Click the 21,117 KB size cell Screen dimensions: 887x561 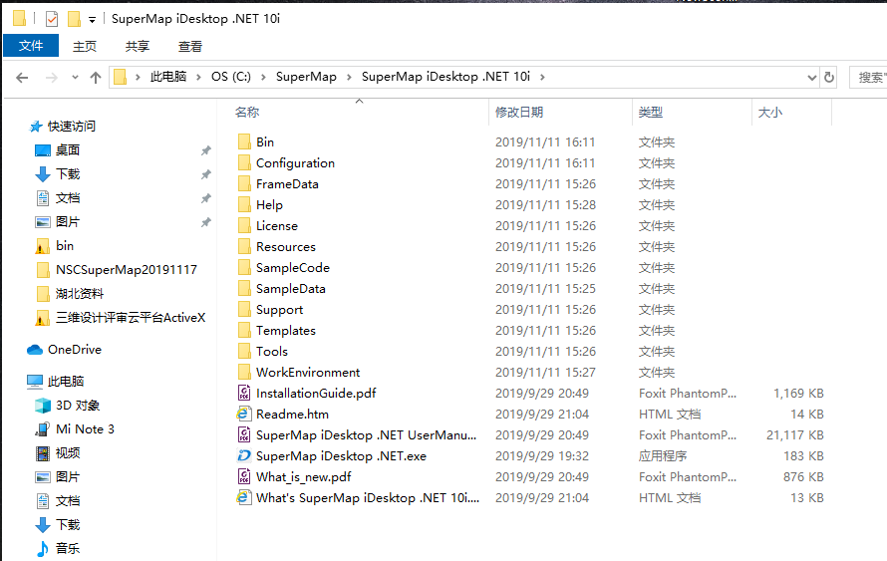point(794,434)
